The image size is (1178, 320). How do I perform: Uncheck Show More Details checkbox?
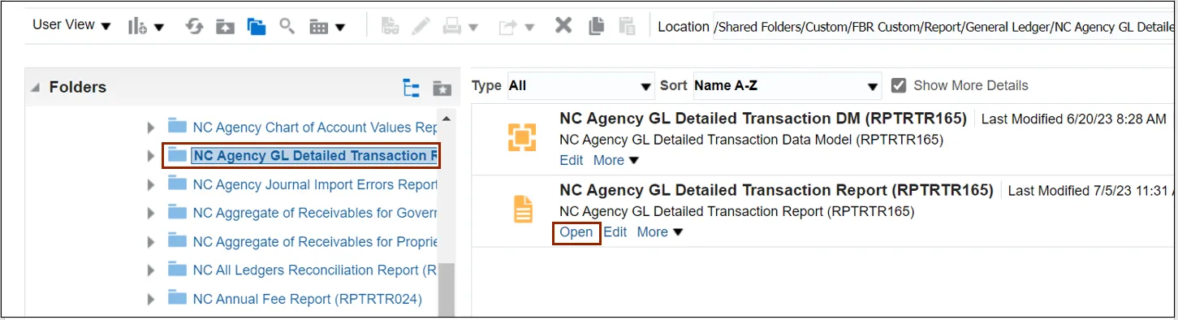point(899,85)
